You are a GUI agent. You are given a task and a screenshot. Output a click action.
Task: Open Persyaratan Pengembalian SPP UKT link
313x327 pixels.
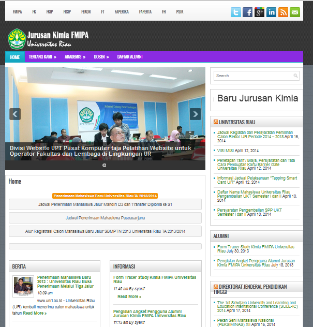click(x=249, y=212)
